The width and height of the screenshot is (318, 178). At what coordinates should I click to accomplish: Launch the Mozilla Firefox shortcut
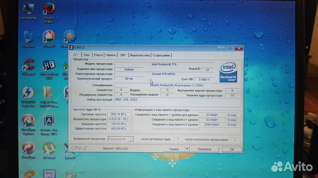click(x=49, y=12)
